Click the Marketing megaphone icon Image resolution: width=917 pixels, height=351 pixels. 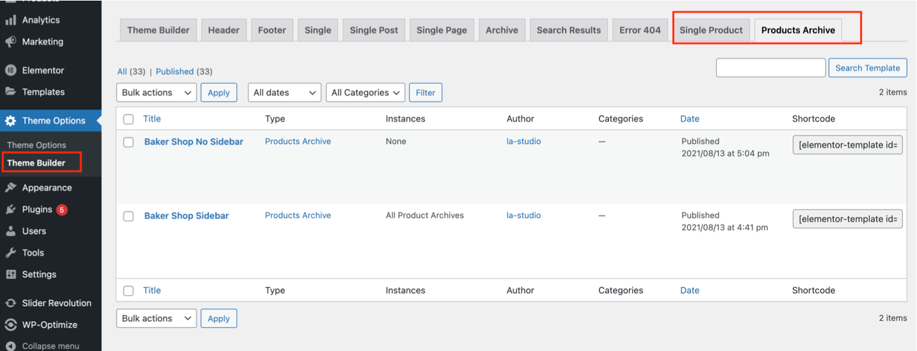click(11, 42)
